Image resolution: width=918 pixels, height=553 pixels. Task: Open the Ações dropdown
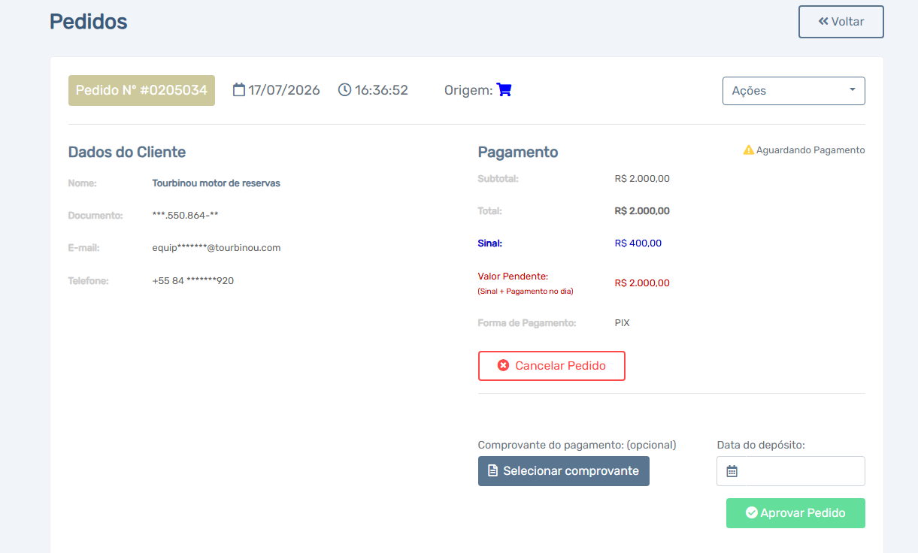(793, 91)
